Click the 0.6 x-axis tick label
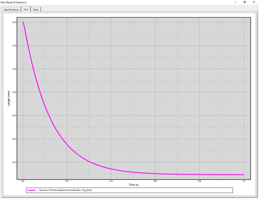This screenshot has height=199, width=259. click(155, 181)
